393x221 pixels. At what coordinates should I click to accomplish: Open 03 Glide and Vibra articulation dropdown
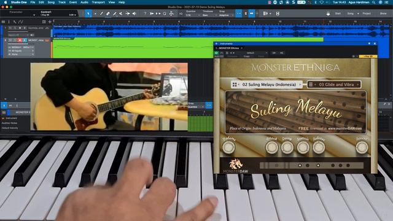tap(337, 85)
